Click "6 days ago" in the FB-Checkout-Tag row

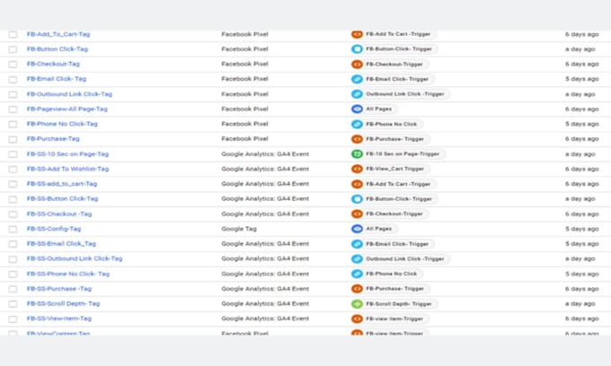pos(581,65)
